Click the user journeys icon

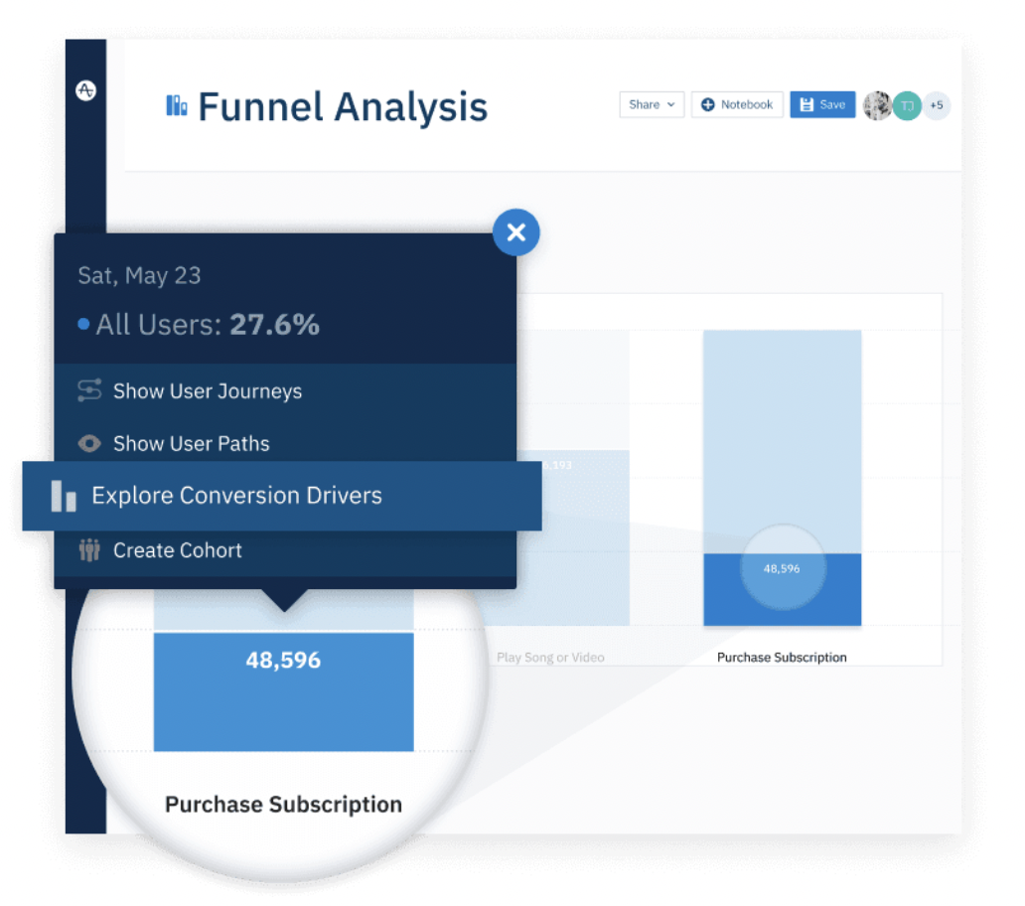tap(89, 390)
